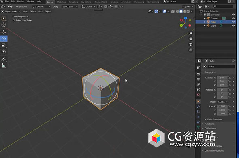Open the Object Mode dropdown
The height and width of the screenshot is (158, 239).
pyautogui.click(x=11, y=11)
